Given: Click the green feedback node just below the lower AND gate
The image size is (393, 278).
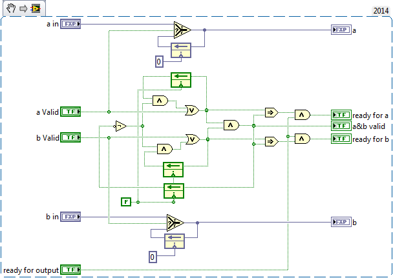Looking at the screenshot, I should tap(173, 170).
